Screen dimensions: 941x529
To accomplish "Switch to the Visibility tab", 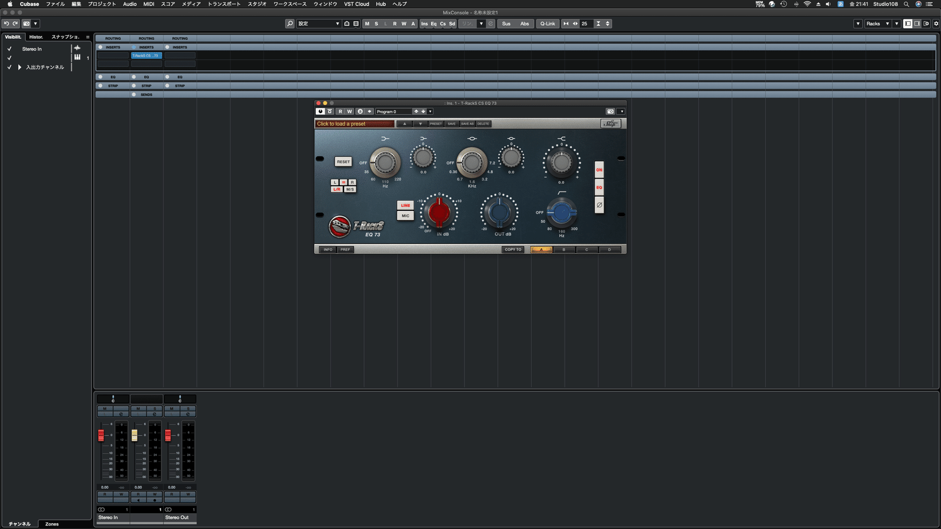I will click(13, 37).
